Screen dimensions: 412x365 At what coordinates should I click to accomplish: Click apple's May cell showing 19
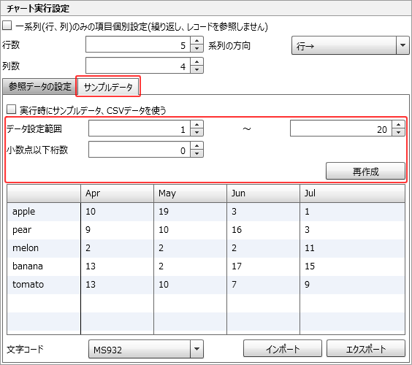(190, 212)
